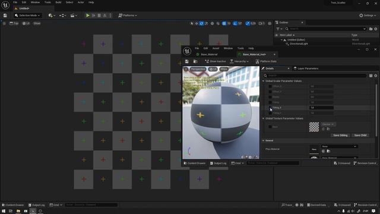This screenshot has height=214, width=380.
Task: Open the Cinematics clapperboard dropdown
Action: pyautogui.click(x=74, y=15)
